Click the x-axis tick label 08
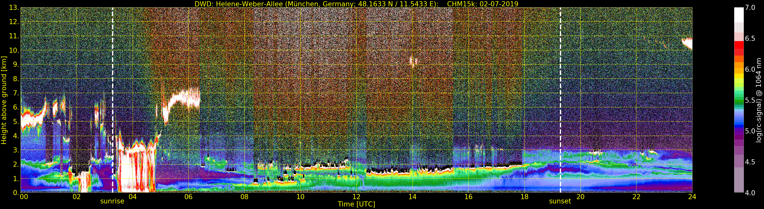 (244, 197)
